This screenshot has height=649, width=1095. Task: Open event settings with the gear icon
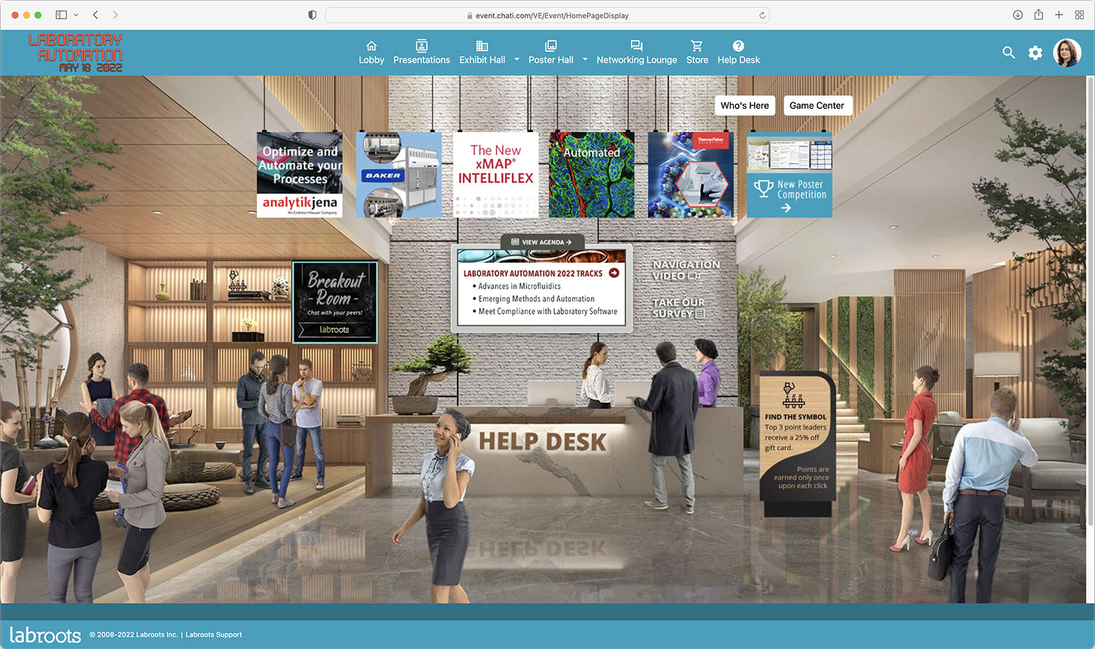coord(1035,53)
